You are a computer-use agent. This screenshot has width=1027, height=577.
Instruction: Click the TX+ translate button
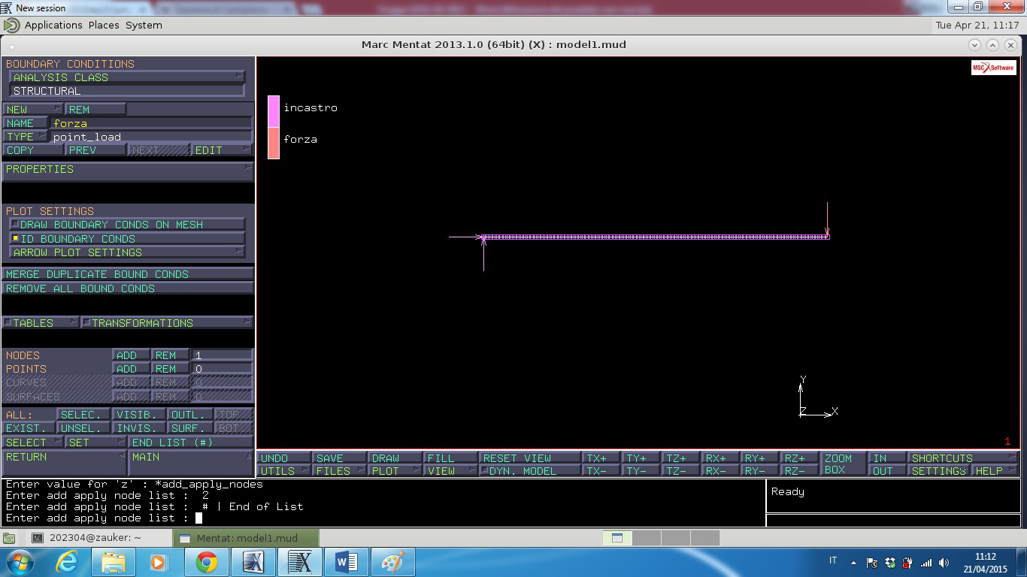tap(602, 458)
